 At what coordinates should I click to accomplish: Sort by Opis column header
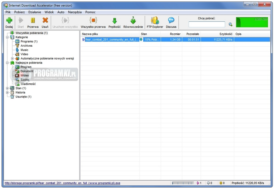(x=252, y=34)
